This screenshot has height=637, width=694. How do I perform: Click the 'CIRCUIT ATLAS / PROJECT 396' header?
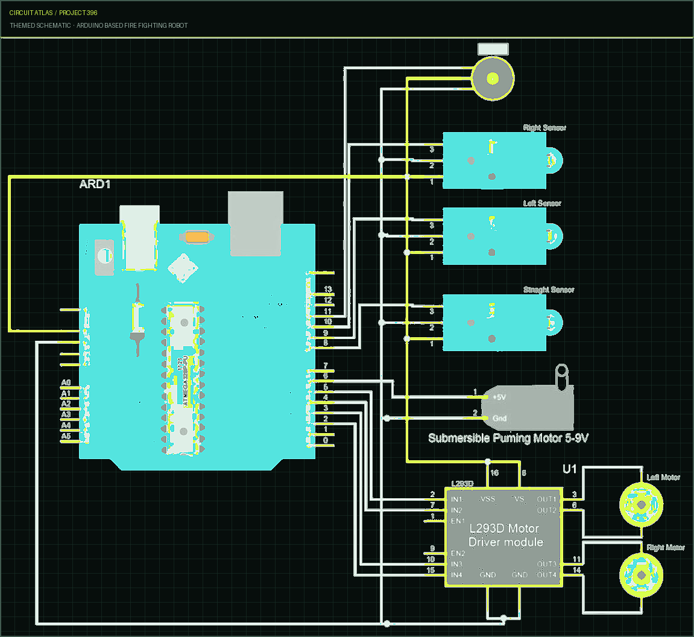[53, 13]
